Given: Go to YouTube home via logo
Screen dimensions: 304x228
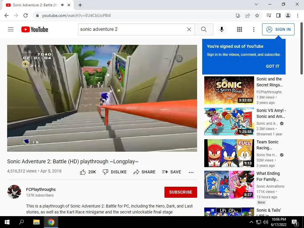Looking at the screenshot, I should pyautogui.click(x=35, y=29).
